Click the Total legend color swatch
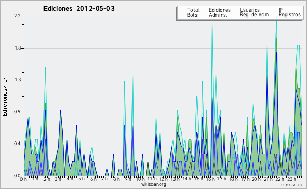The image size is (307, 189). point(182,10)
